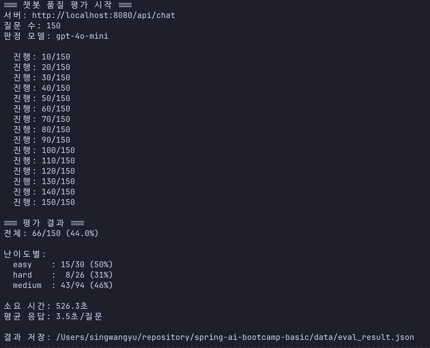Screen dimensions: 430x348
Task: Click the progress line 150/150
Action: tap(44, 202)
